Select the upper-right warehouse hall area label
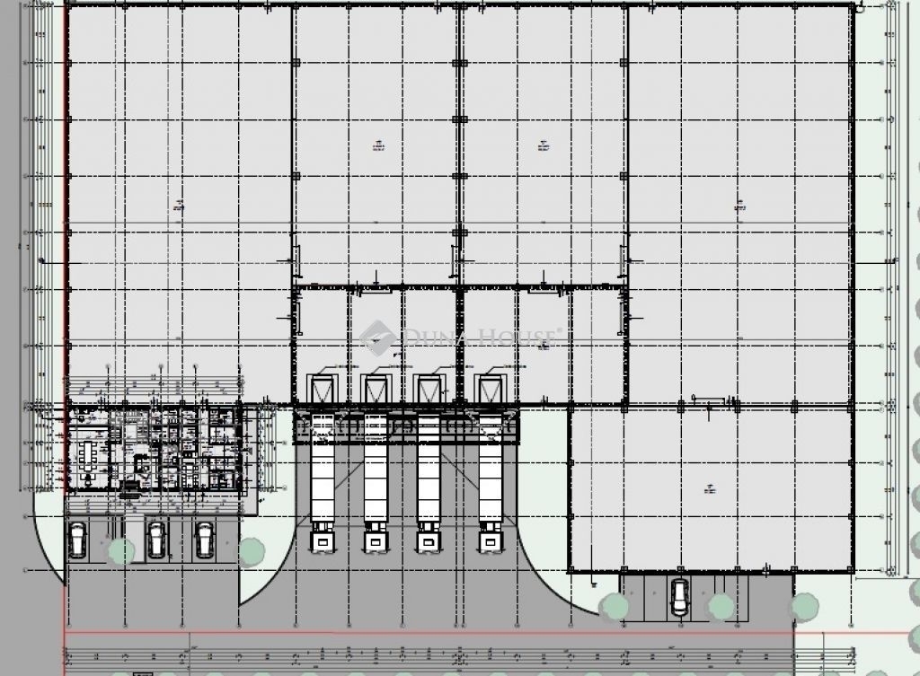 [740, 204]
